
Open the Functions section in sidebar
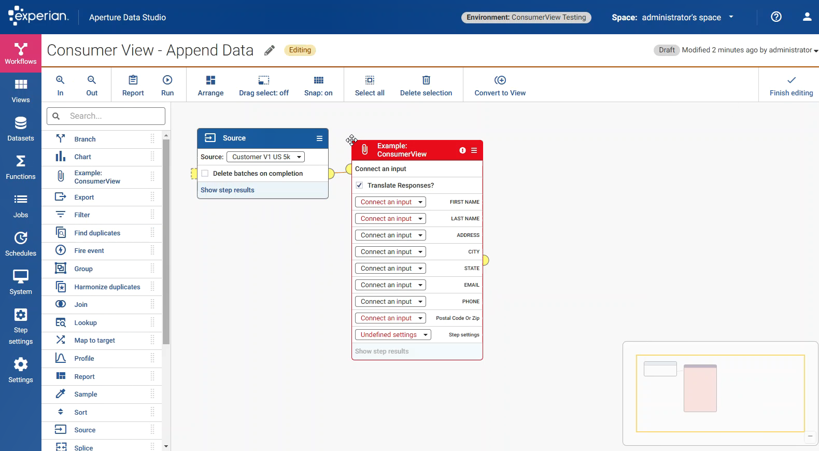coord(21,168)
